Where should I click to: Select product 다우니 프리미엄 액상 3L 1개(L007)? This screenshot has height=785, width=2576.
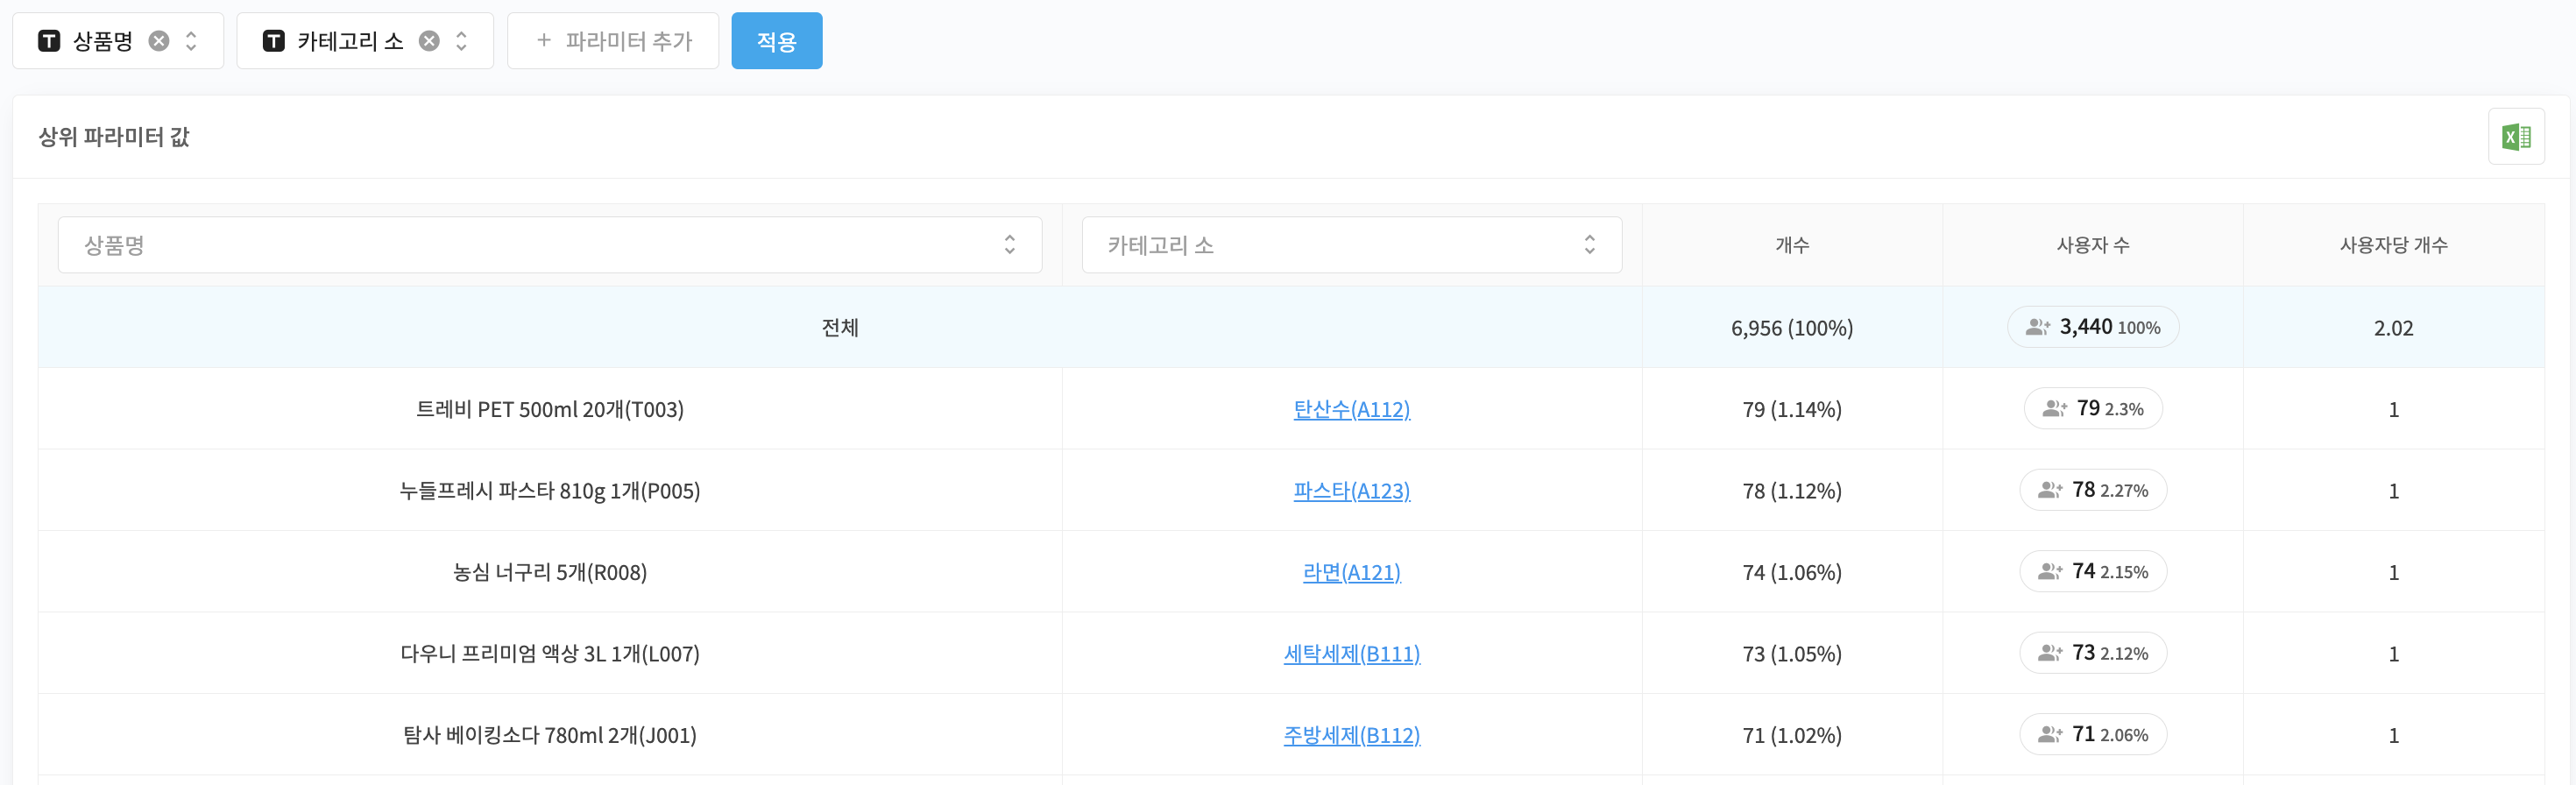[550, 654]
